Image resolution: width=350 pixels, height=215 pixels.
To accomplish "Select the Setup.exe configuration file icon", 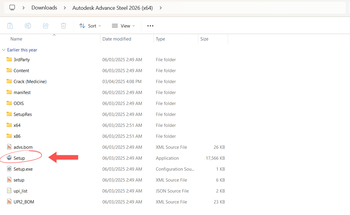I will 9,169.
